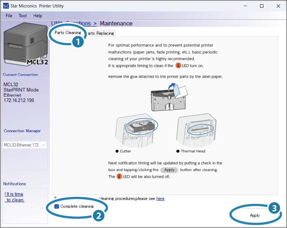Maximize the Printer Utility window
Viewport: 287px width, 228px height.
click(x=262, y=6)
